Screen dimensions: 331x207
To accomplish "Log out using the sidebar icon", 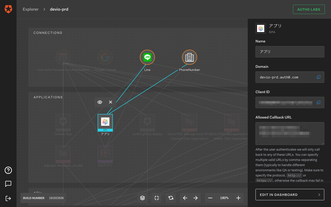I will coord(8,198).
